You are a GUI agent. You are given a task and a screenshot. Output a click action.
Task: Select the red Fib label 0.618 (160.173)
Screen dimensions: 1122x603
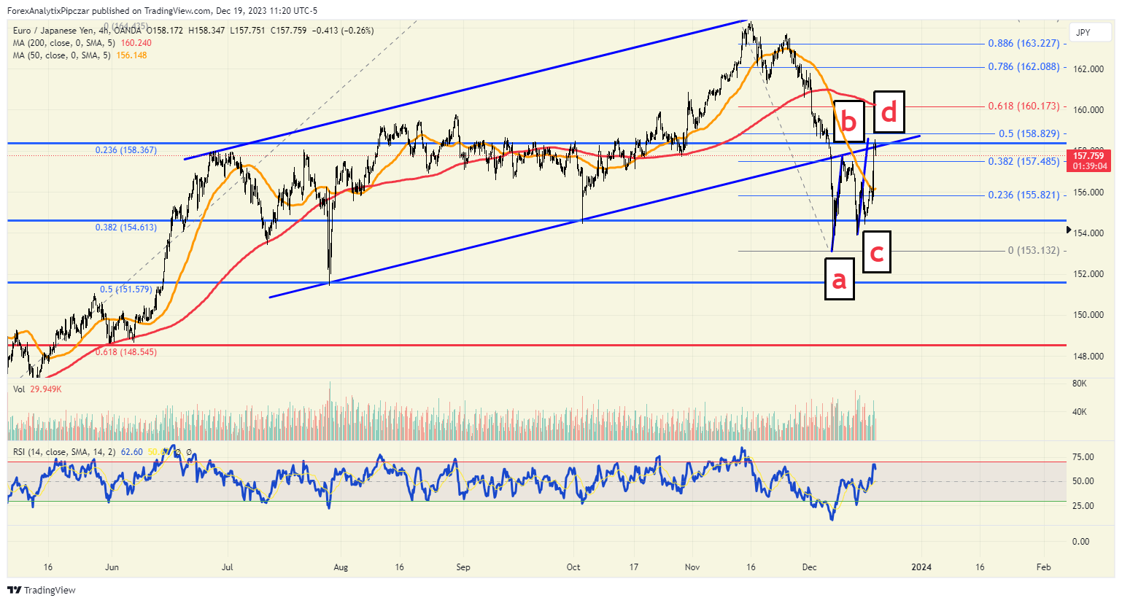(x=1024, y=106)
